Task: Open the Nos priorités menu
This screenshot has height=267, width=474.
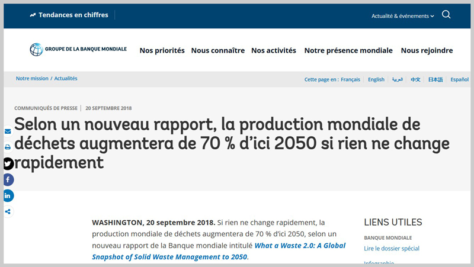Action: click(162, 51)
